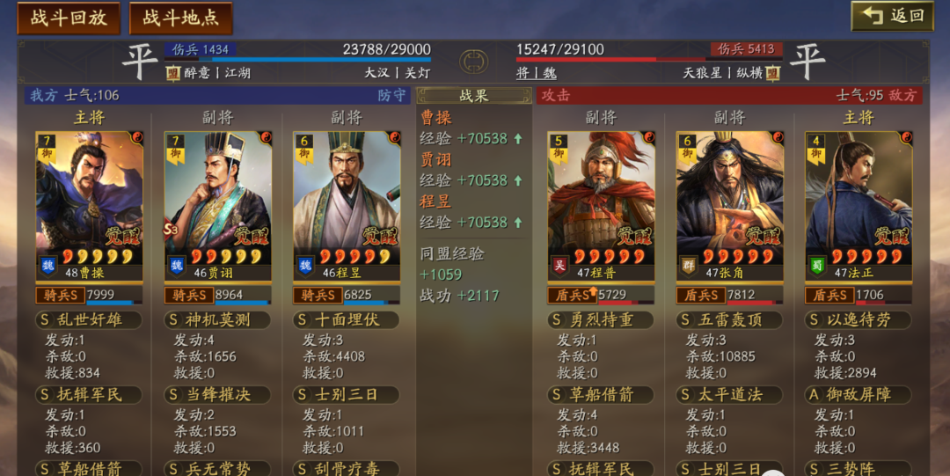950x476 pixels.
Task: Open the enemy 张角 portrait card
Action: (729, 206)
